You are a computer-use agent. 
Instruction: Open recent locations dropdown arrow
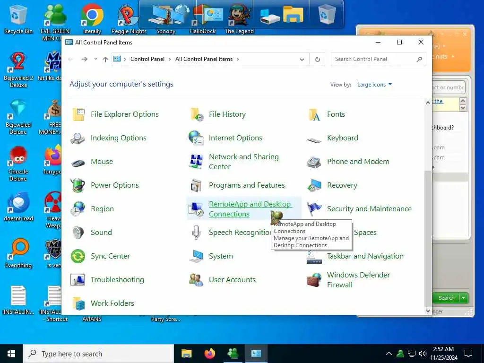[x=95, y=59]
